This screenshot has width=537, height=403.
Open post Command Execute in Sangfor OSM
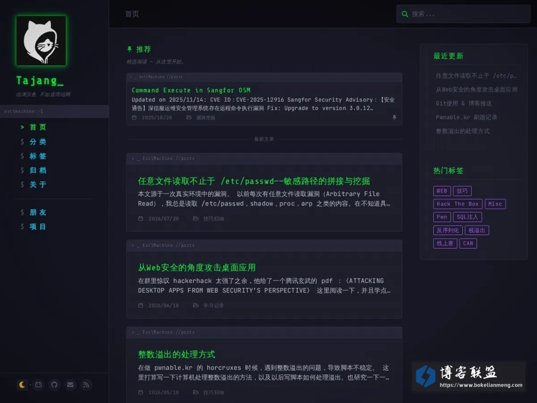click(x=191, y=90)
